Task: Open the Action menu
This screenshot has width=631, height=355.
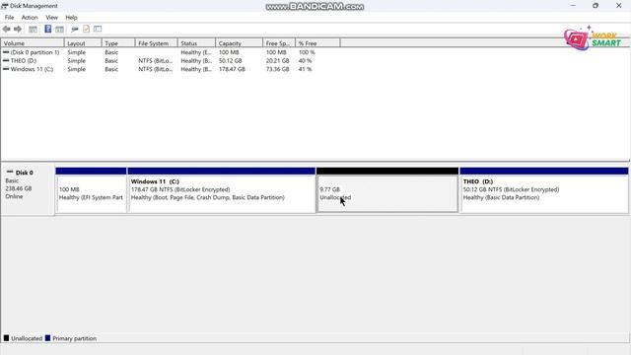Action: (x=30, y=18)
